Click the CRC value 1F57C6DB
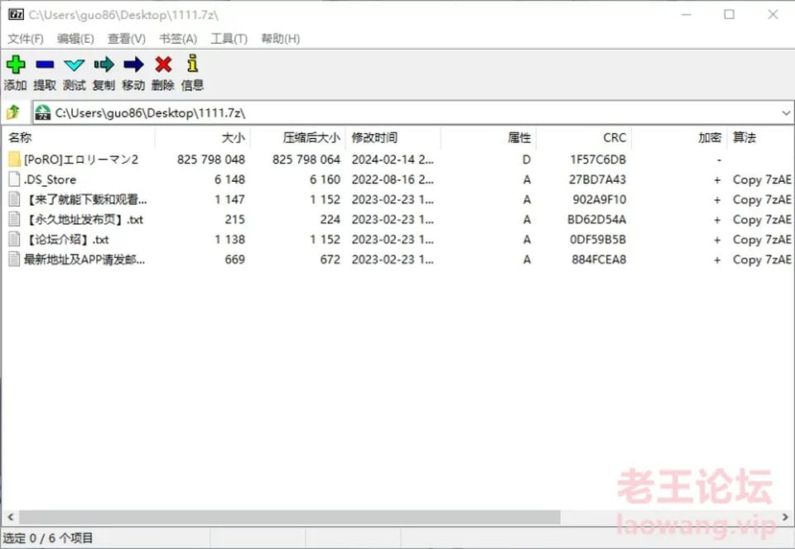The height and width of the screenshot is (549, 795). [598, 160]
